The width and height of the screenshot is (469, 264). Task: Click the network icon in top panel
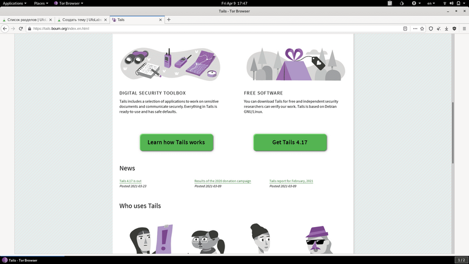tap(445, 3)
